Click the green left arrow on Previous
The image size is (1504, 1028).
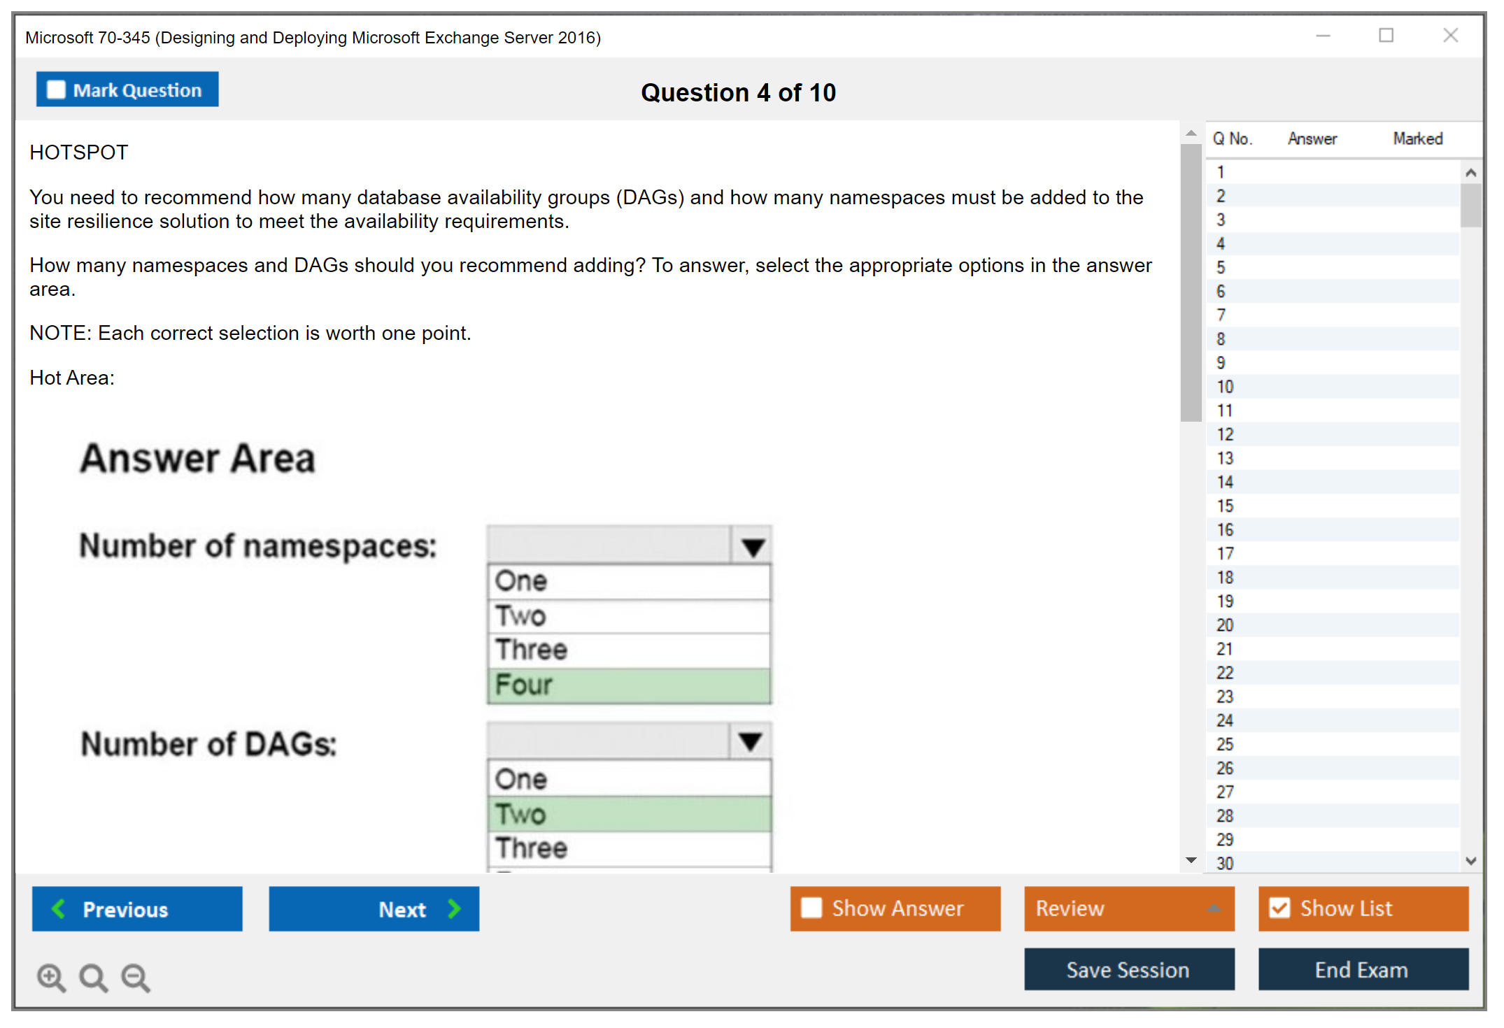click(59, 908)
